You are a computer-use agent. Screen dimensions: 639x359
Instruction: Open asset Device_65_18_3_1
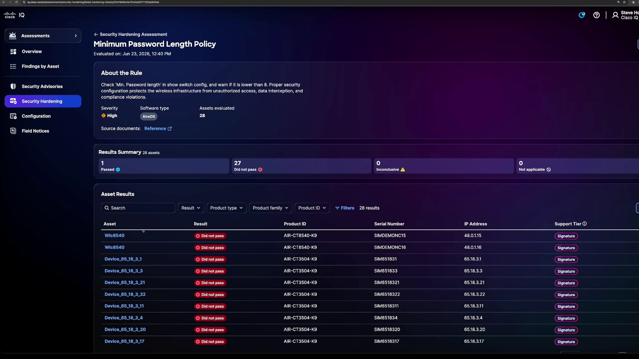[x=123, y=259]
